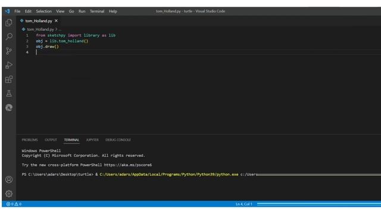This screenshot has height=214, width=381.
Task: Switch to the TERMINAL panel tab
Action: coord(71,140)
